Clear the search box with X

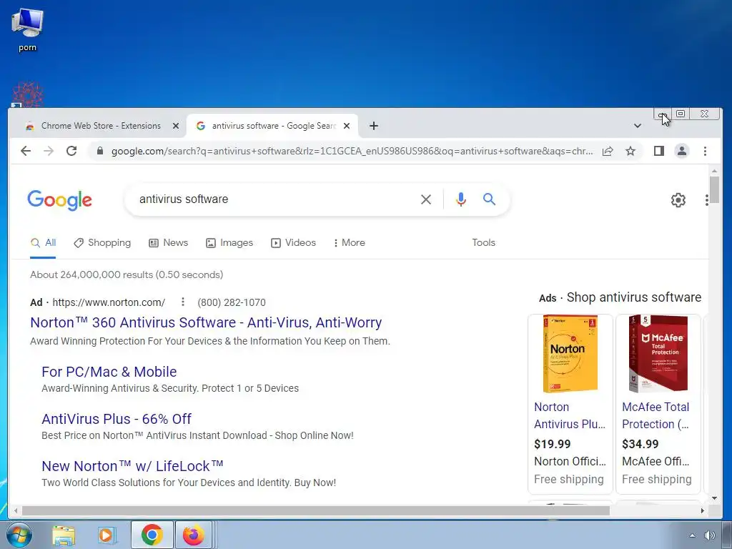(426, 199)
